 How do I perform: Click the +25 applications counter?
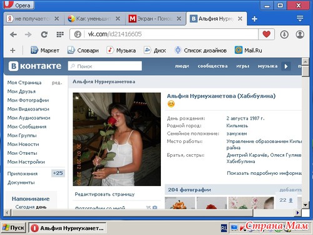(58, 173)
